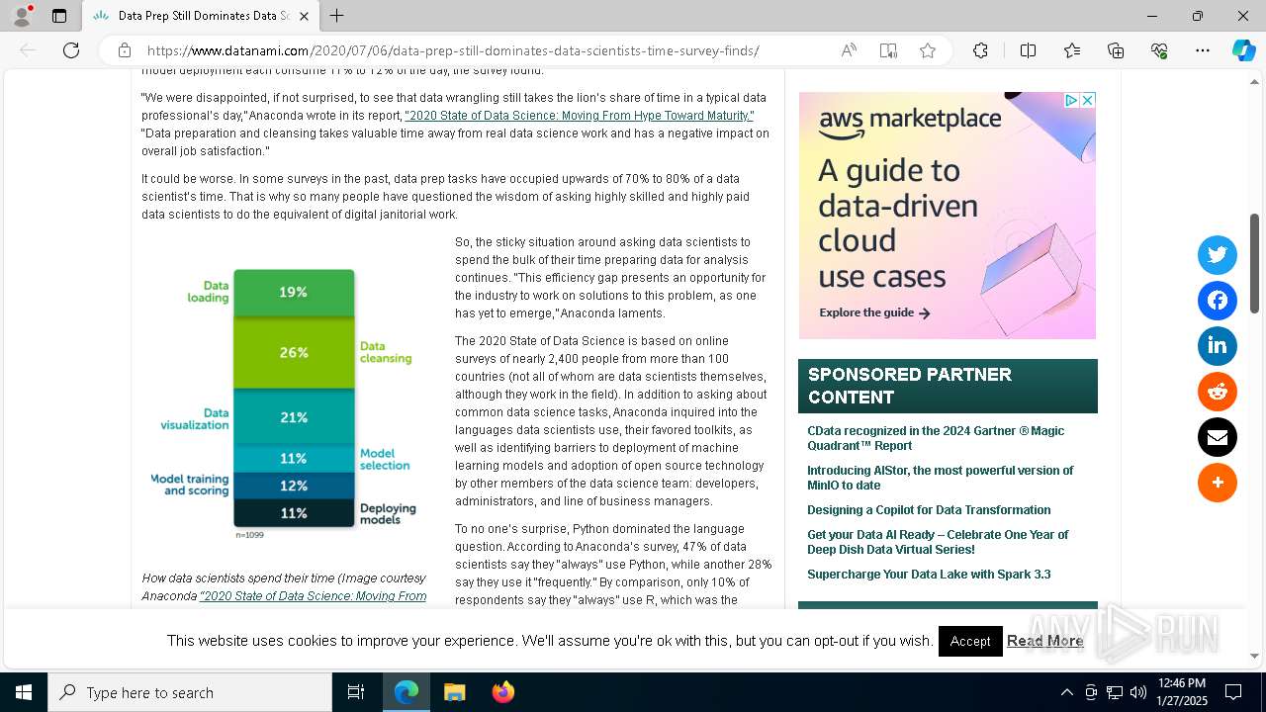Open Supercharge Your Data Lake with Spark

929,575
